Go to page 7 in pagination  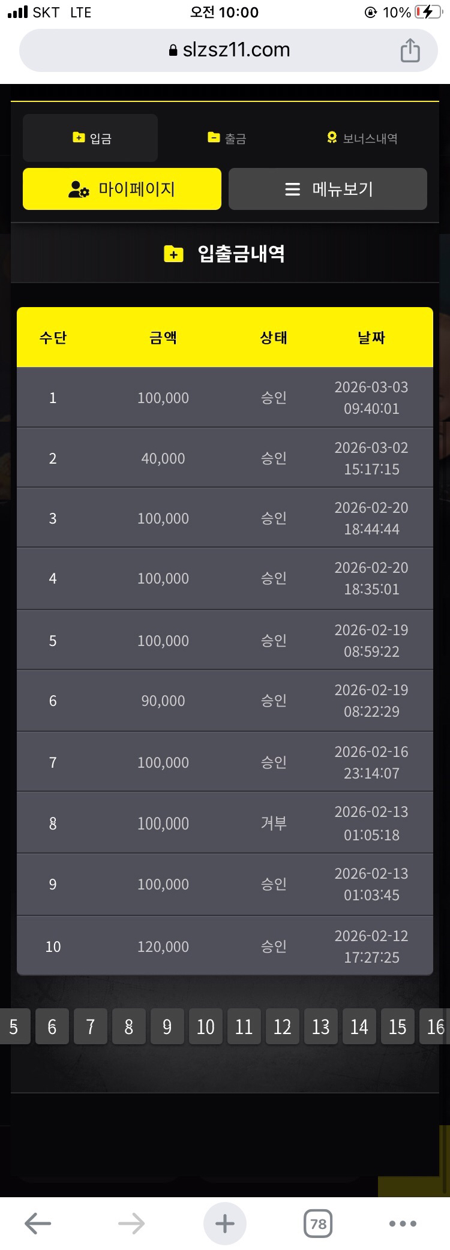(91, 1027)
